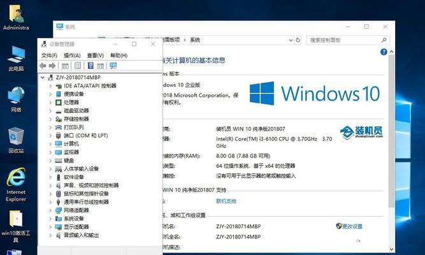The width and height of the screenshot is (425, 255).
Task: Click the back arrow in Device Manager toolbar
Action: pos(43,66)
